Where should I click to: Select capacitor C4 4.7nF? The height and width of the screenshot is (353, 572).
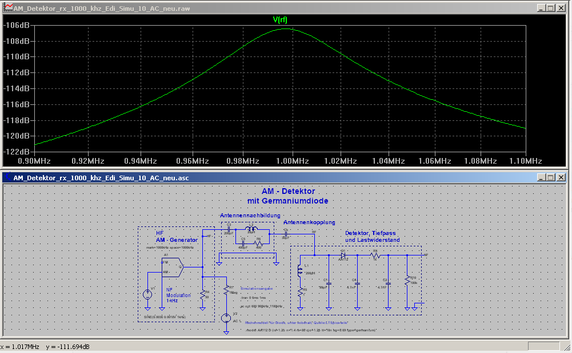pyautogui.click(x=358, y=283)
